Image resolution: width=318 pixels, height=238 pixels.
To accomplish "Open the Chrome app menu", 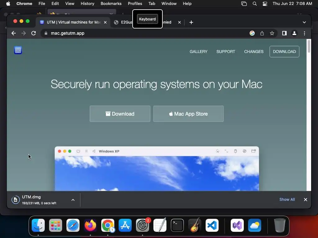I will pos(24,3).
